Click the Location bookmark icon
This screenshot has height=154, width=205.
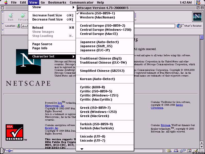18,26
